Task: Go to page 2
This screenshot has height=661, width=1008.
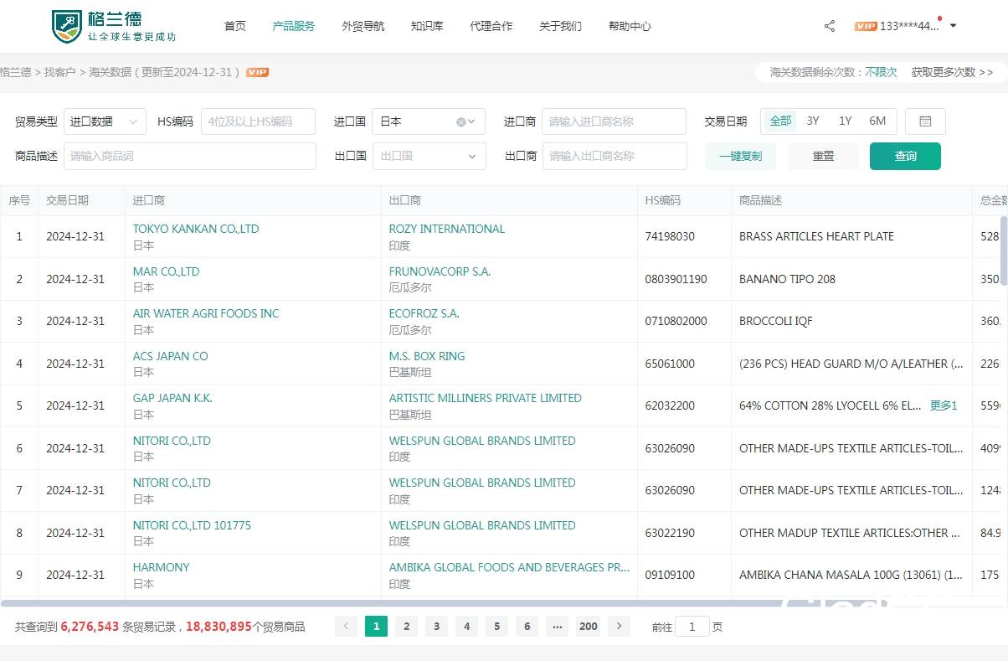Action: point(407,626)
